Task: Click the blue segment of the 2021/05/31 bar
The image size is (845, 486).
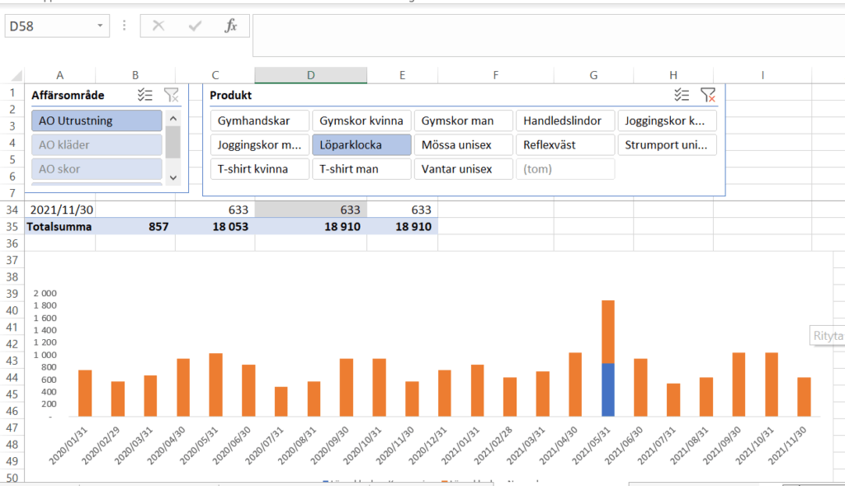Action: 607,389
